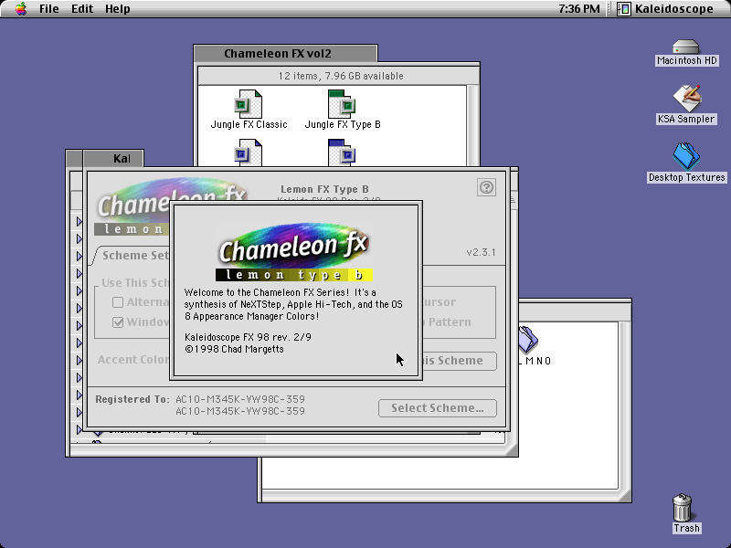The image size is (731, 548).
Task: Click the 7:36 PM menu bar clock
Action: (579, 9)
